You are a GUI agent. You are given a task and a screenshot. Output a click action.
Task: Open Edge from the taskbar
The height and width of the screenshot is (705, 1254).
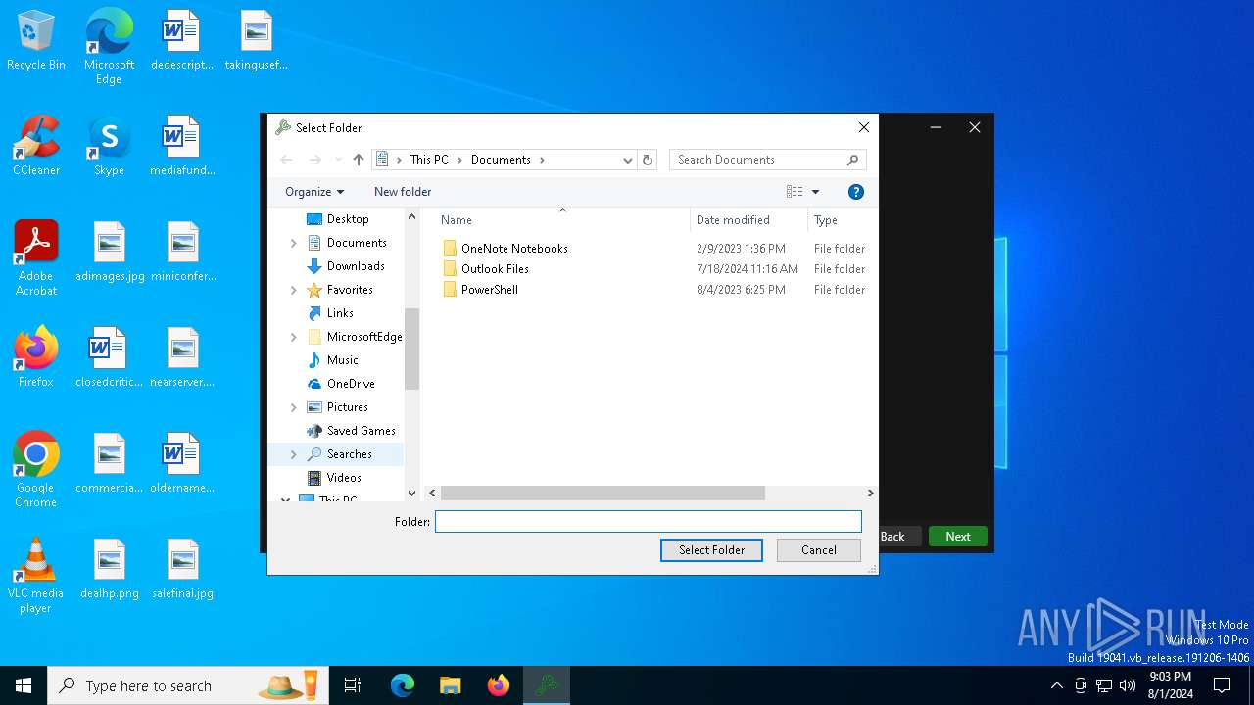tap(403, 685)
